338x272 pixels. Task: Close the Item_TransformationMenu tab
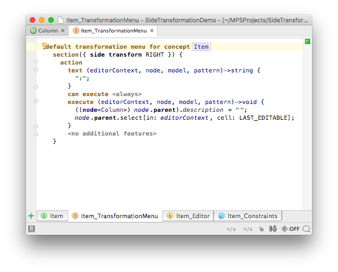point(152,31)
